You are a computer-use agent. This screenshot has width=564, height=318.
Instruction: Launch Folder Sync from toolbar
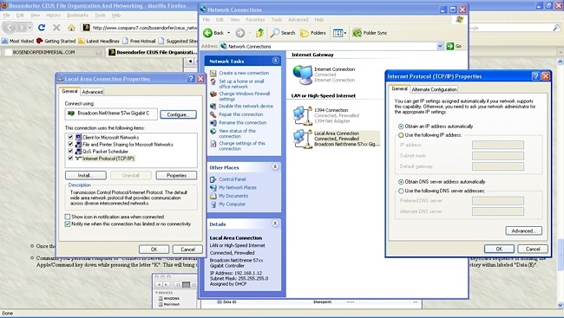point(370,33)
